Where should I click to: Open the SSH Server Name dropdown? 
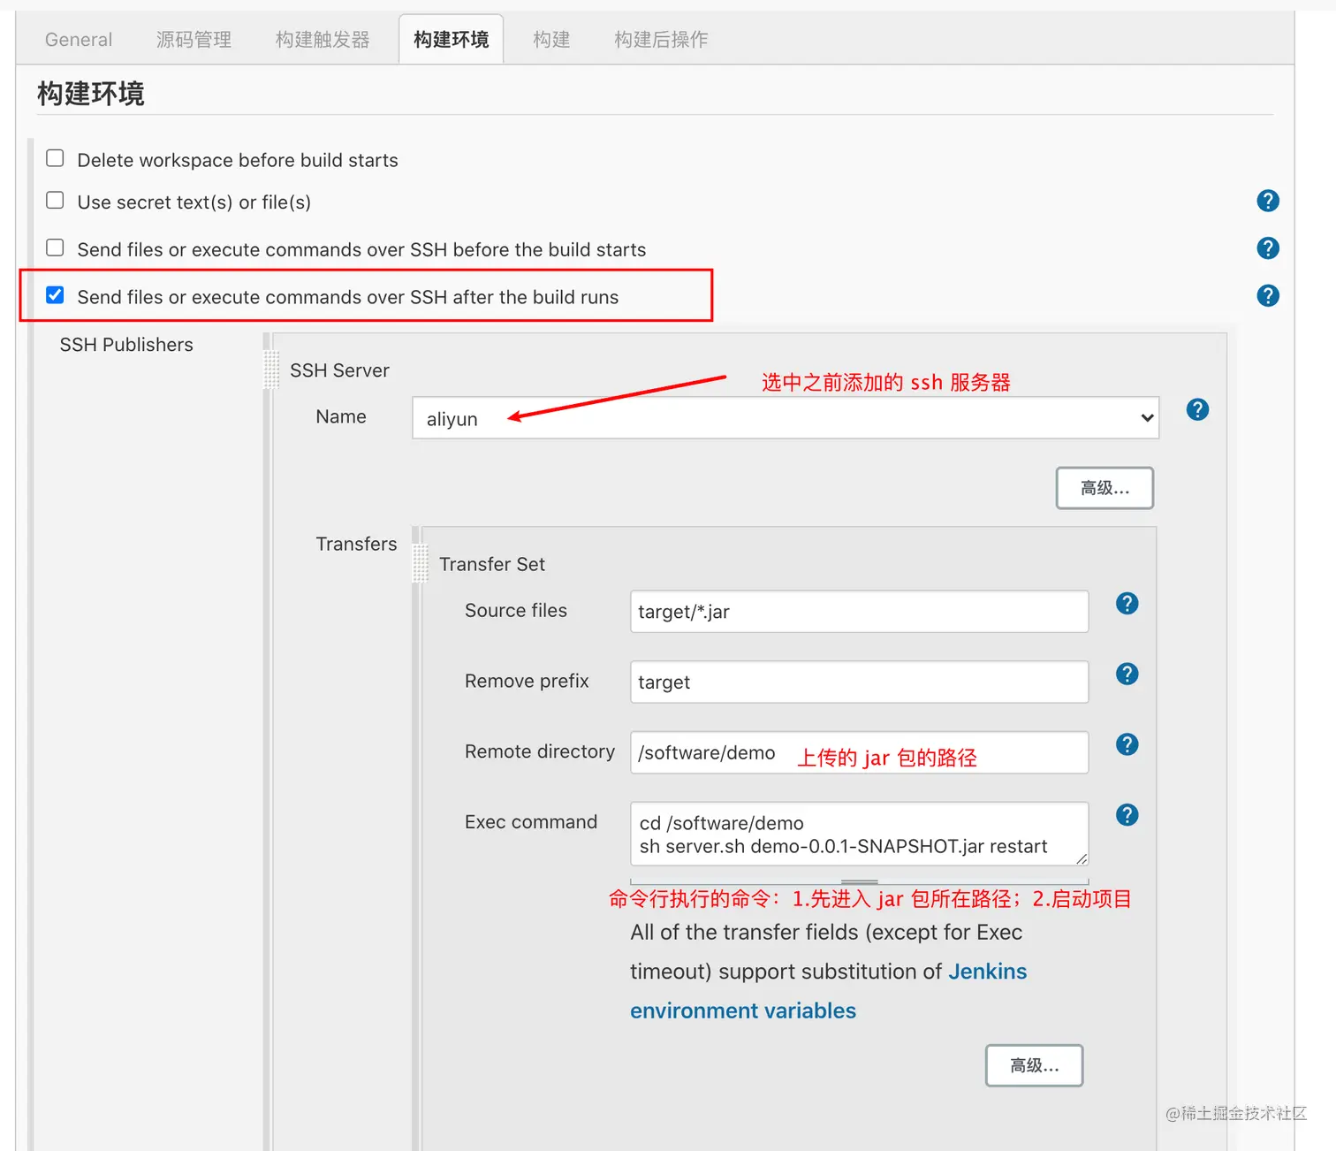786,418
